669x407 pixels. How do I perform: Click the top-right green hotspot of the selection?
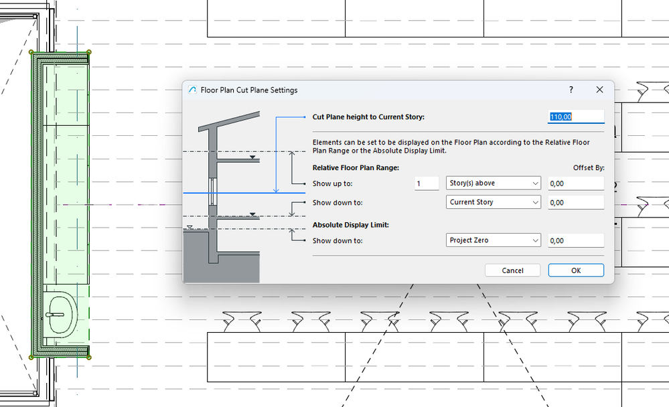click(89, 52)
